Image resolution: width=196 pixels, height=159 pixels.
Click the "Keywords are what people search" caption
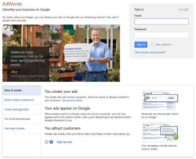160,116
